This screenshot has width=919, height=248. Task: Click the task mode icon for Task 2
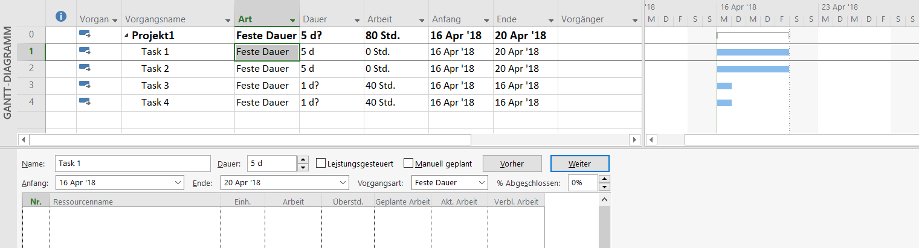pyautogui.click(x=85, y=68)
